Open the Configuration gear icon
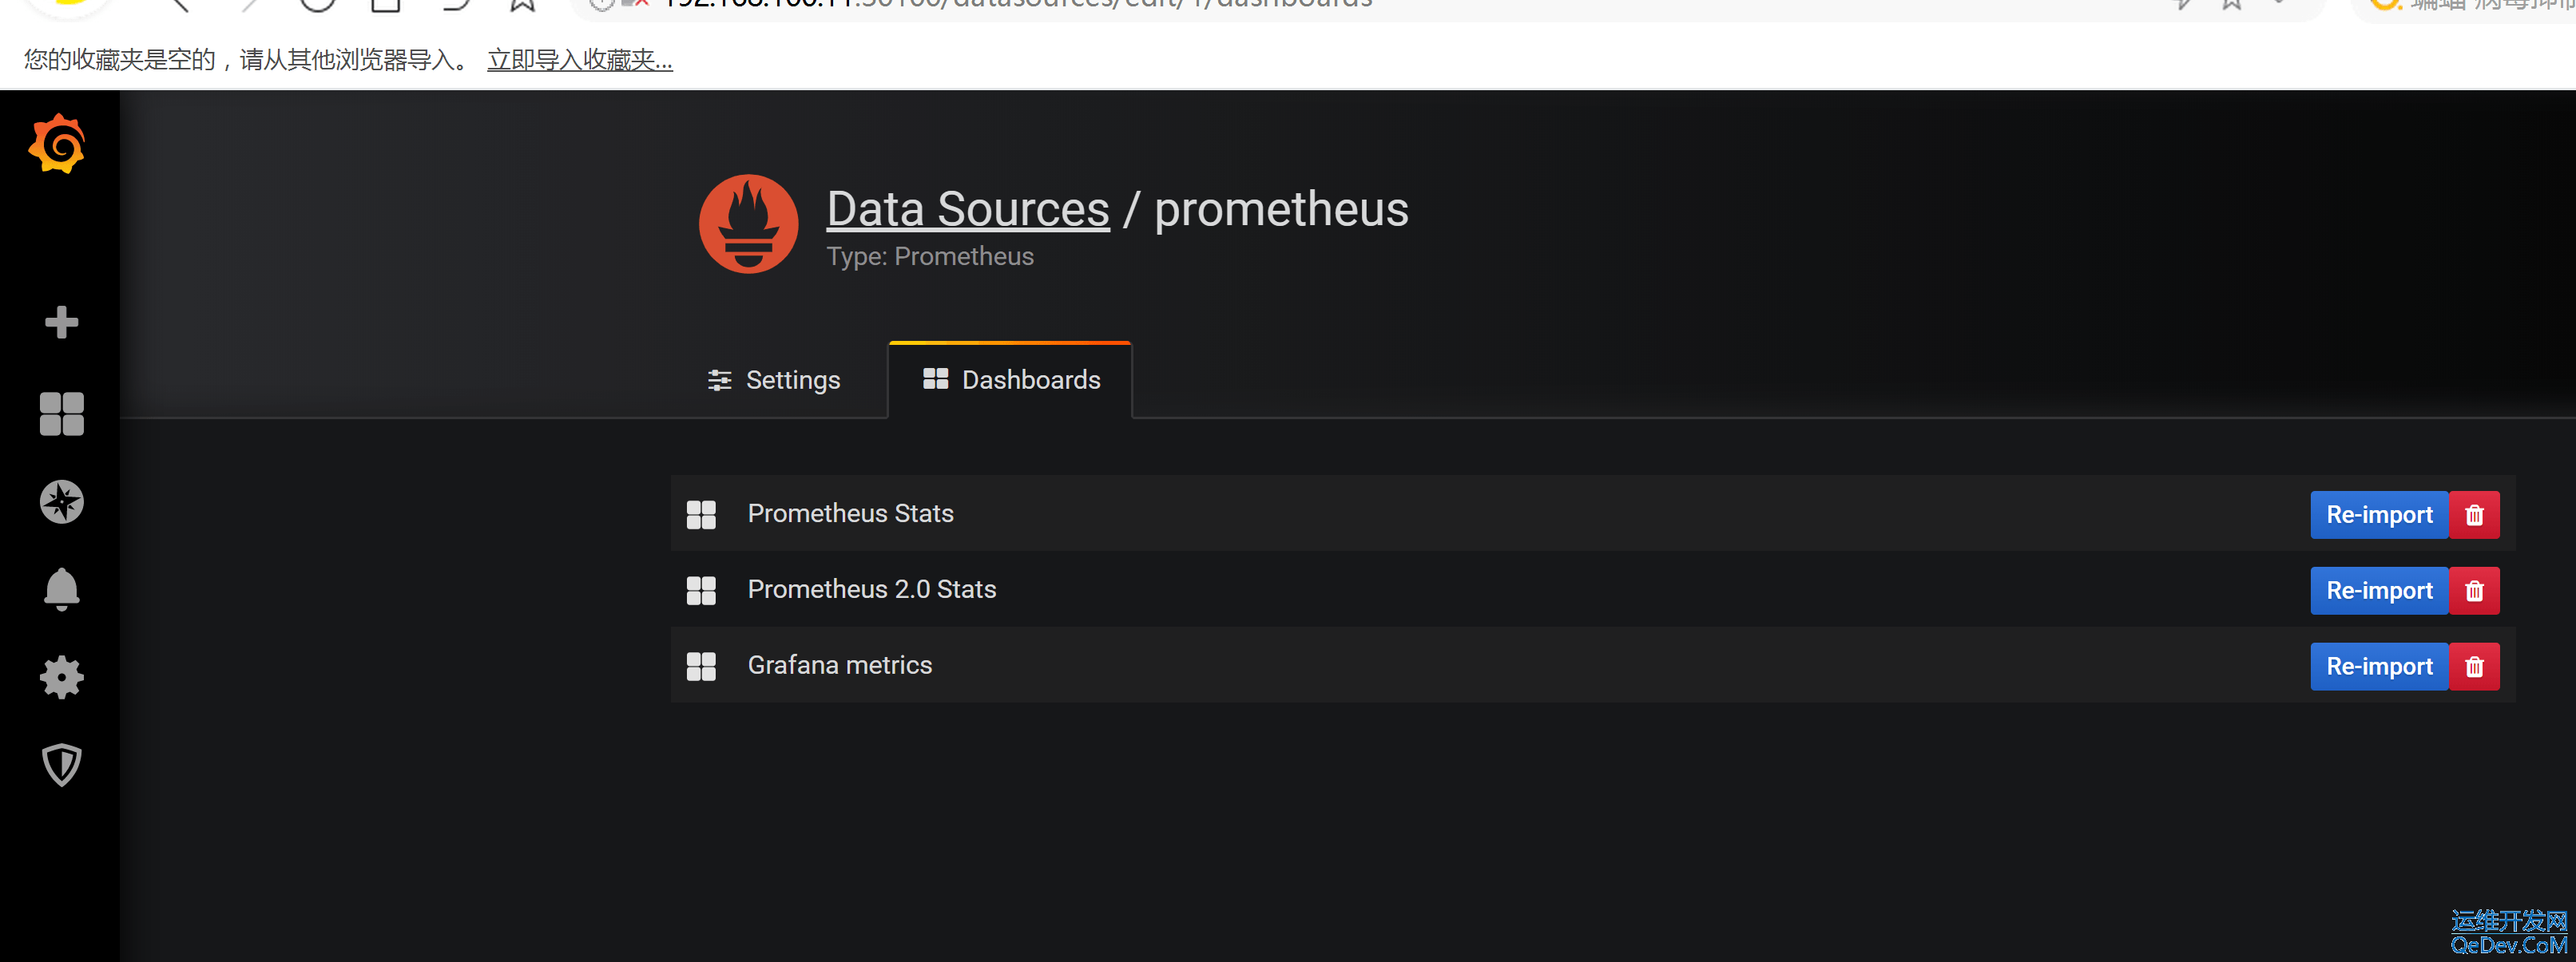The image size is (2576, 962). [x=61, y=677]
